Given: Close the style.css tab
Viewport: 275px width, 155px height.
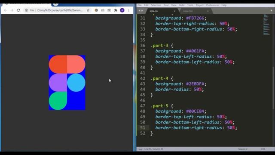Looking at the screenshot, I should coord(174,11).
